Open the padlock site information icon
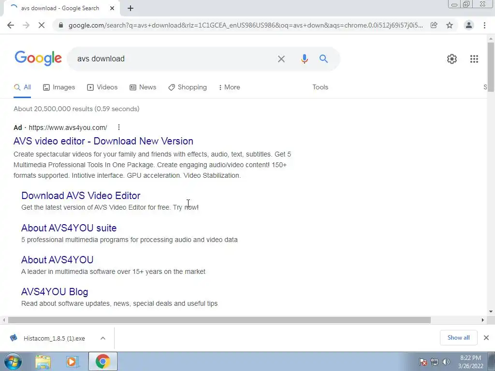This screenshot has height=371, width=495. tap(61, 25)
